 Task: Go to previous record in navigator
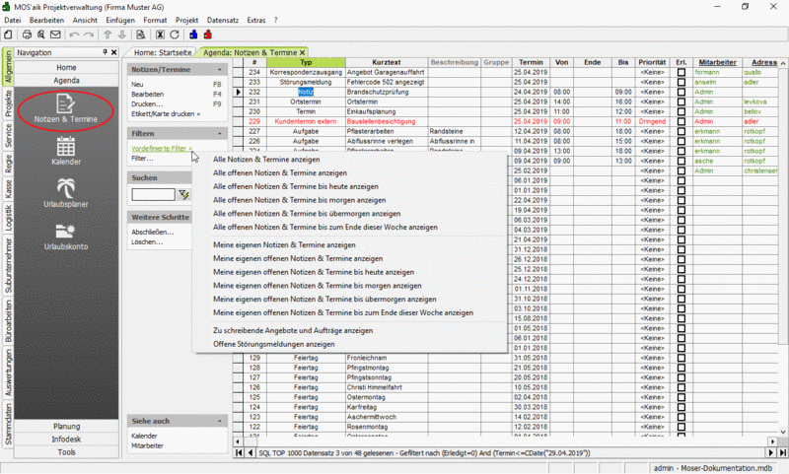[251, 453]
